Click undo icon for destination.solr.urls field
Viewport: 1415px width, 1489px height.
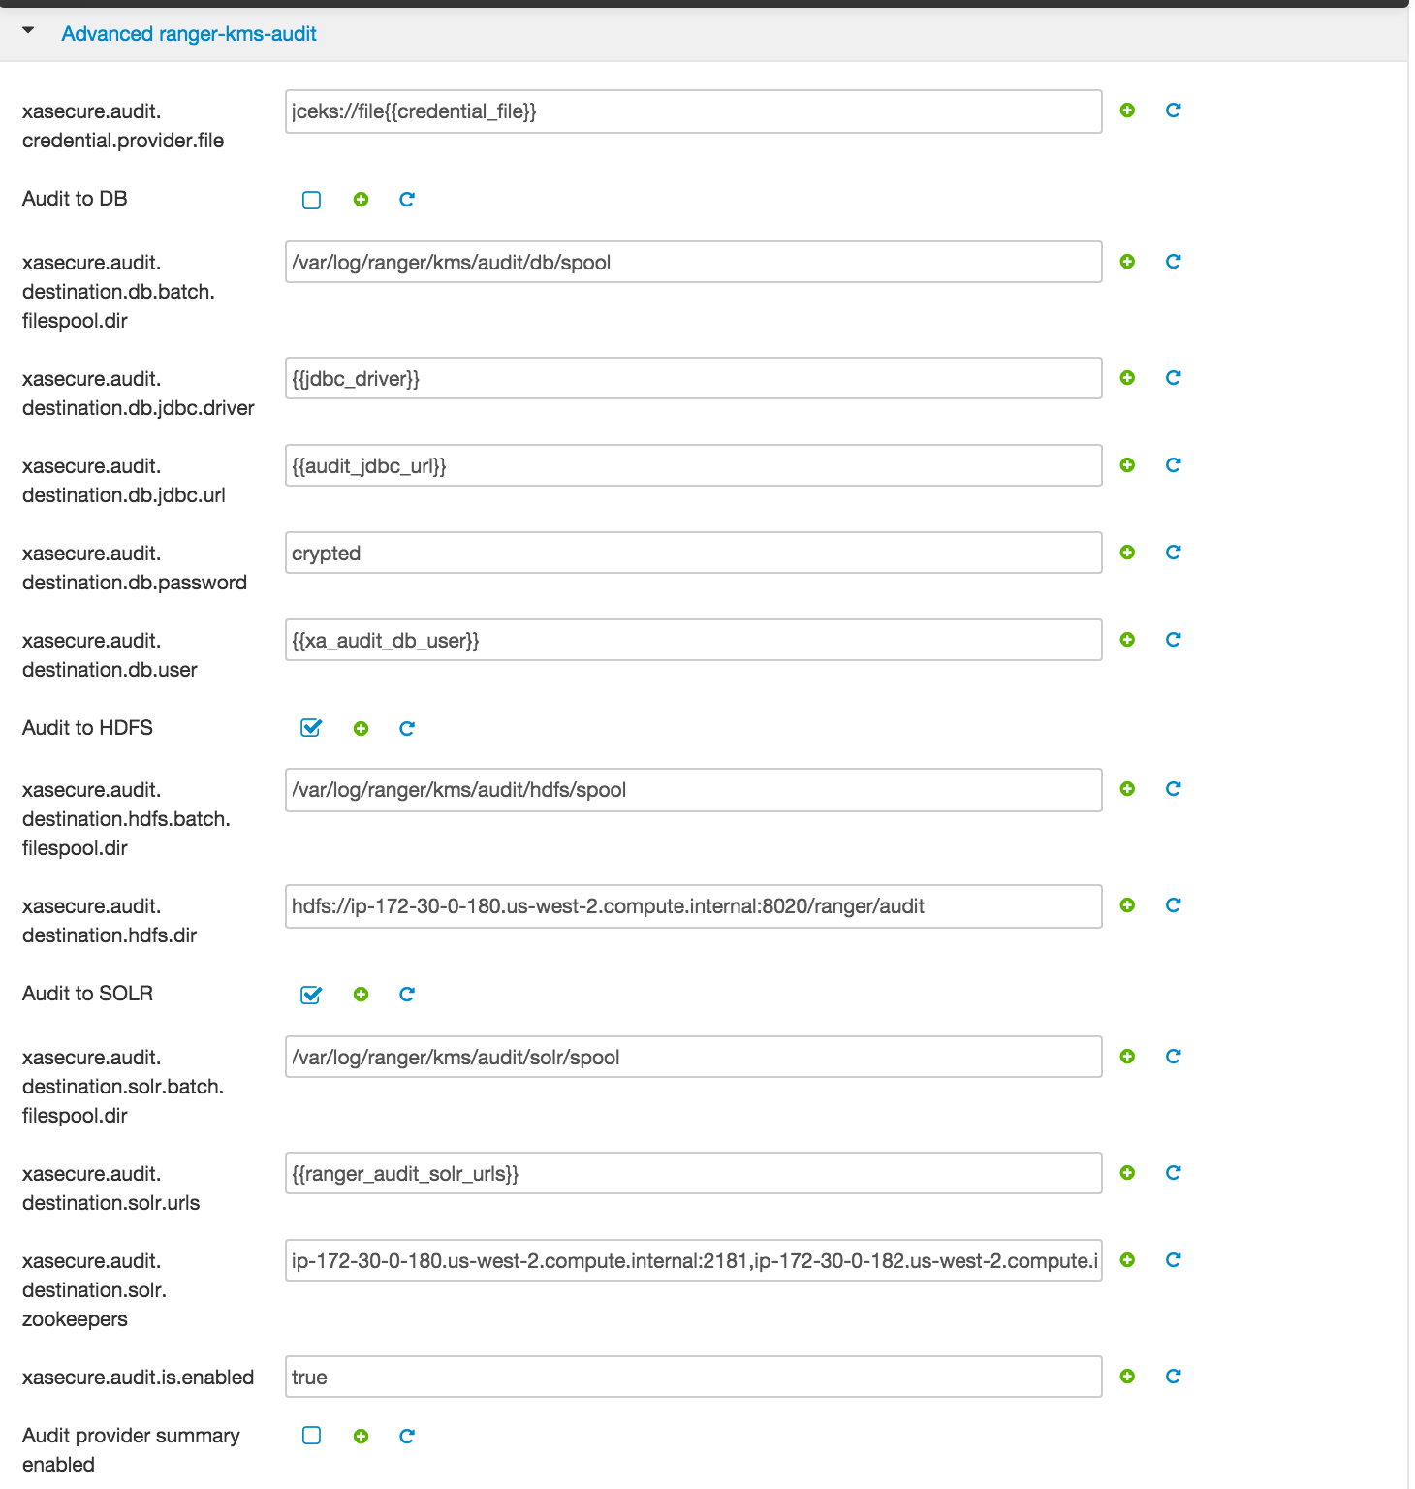1173,1173
